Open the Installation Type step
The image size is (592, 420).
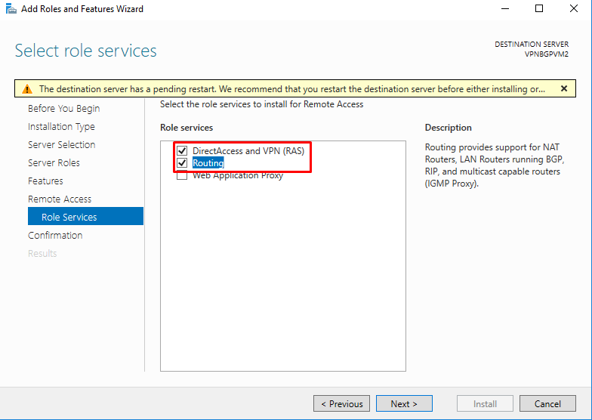(61, 127)
